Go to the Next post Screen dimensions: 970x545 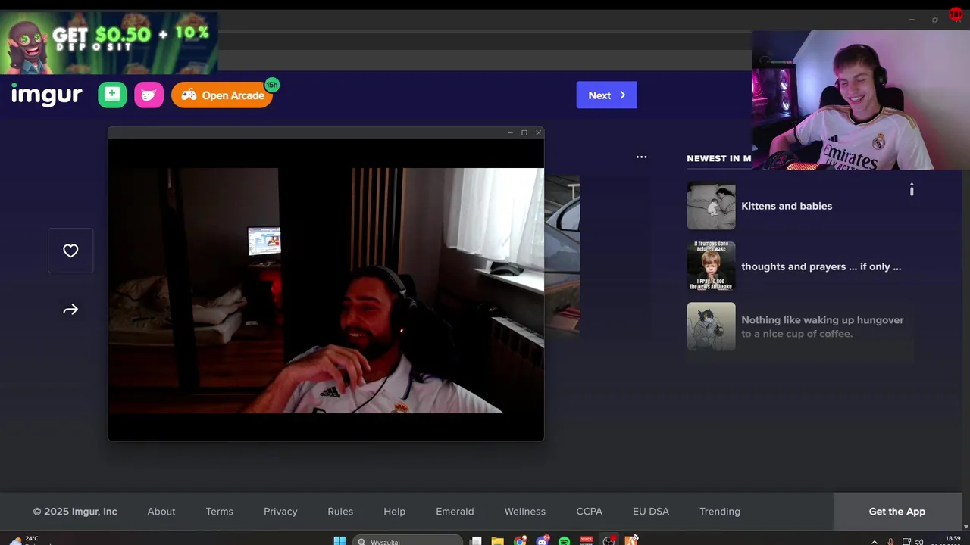point(606,95)
